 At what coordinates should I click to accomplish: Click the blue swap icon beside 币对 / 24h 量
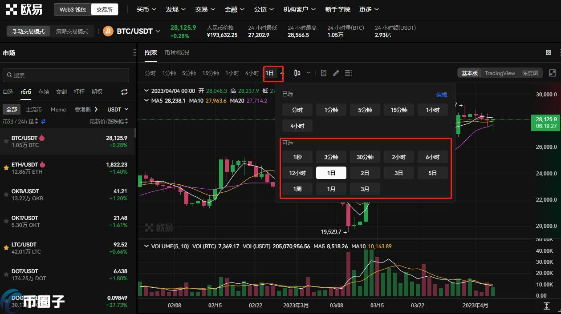(43, 121)
